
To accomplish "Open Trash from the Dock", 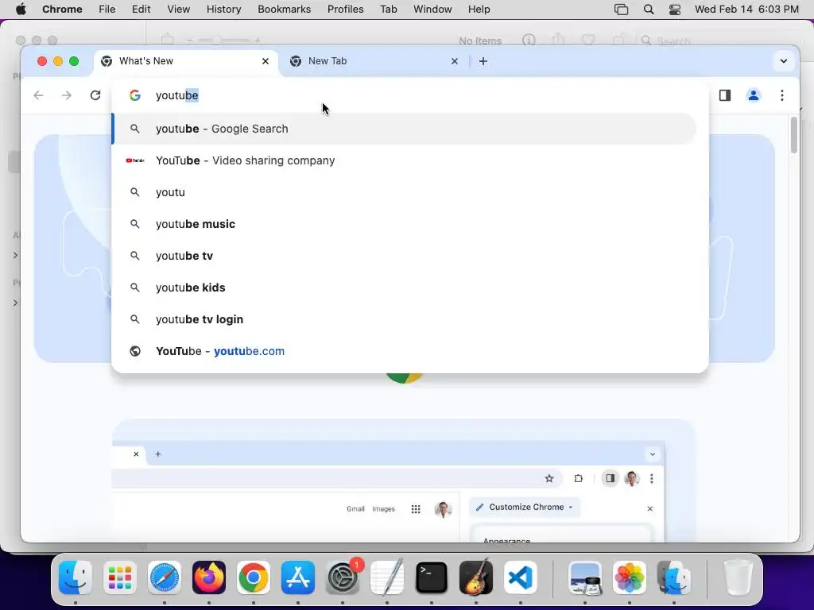I will (738, 577).
